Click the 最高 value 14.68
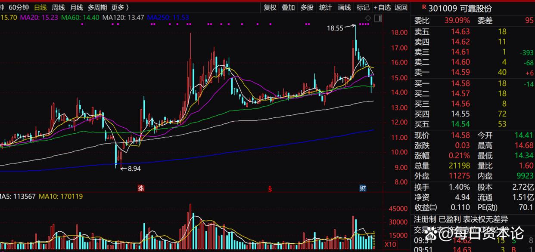 [524, 146]
